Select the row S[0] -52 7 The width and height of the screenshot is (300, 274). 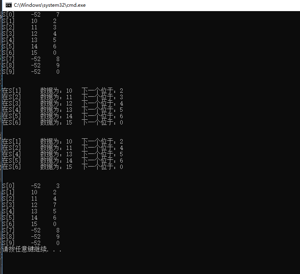tap(31, 15)
